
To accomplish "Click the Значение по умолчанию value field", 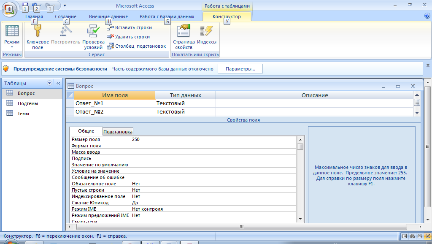I will point(213,165).
